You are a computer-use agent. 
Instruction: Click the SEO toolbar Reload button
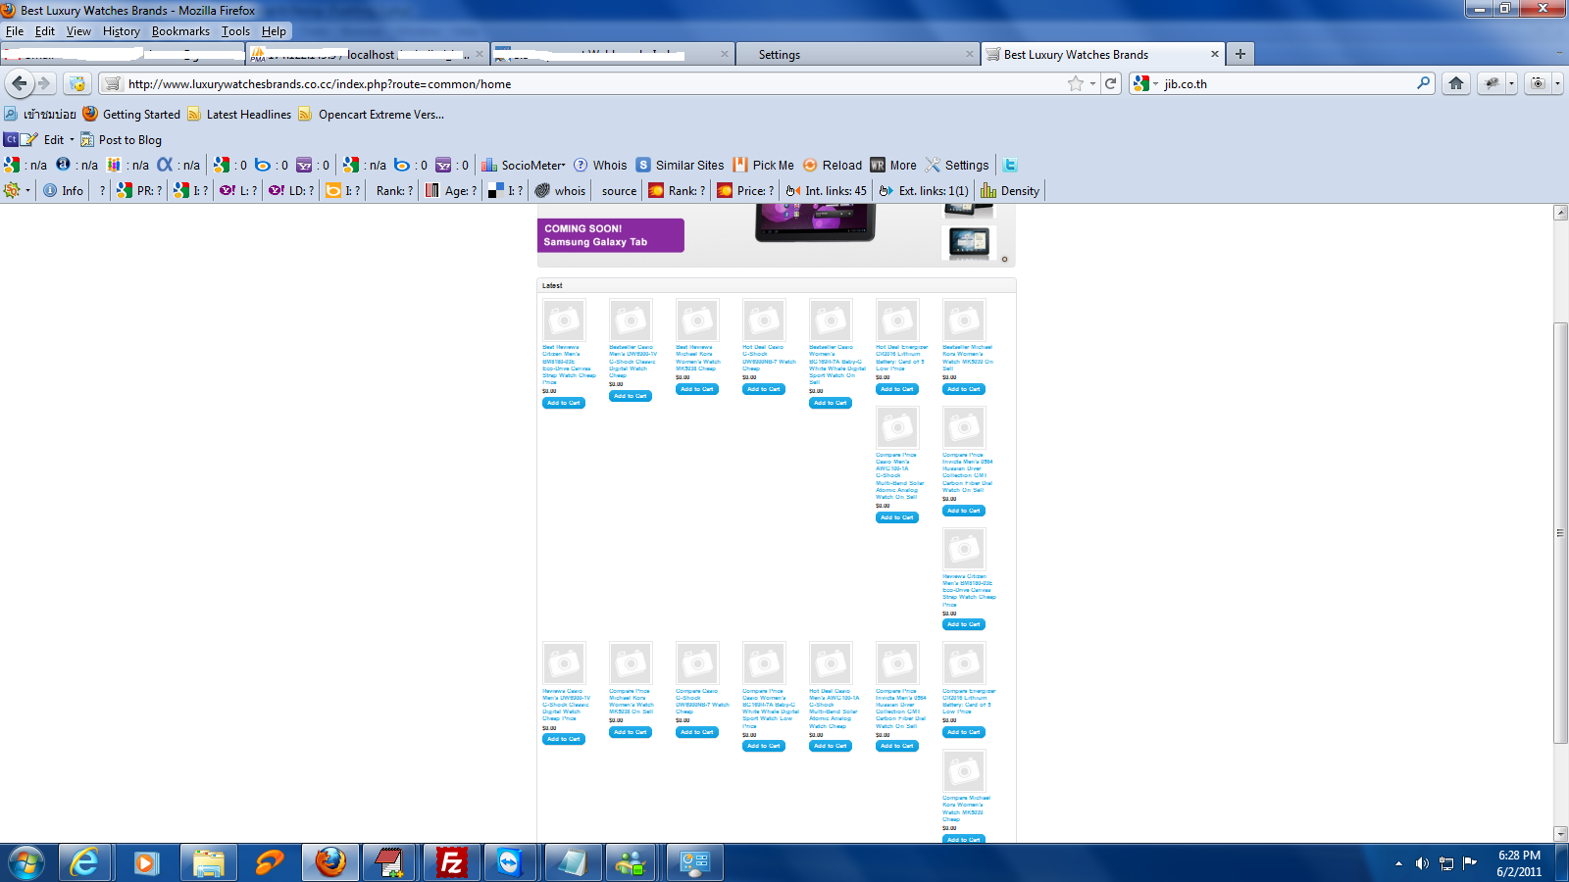pyautogui.click(x=833, y=166)
